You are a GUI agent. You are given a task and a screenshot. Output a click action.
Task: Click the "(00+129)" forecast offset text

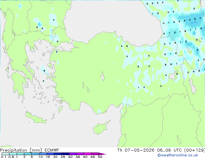click(x=195, y=150)
